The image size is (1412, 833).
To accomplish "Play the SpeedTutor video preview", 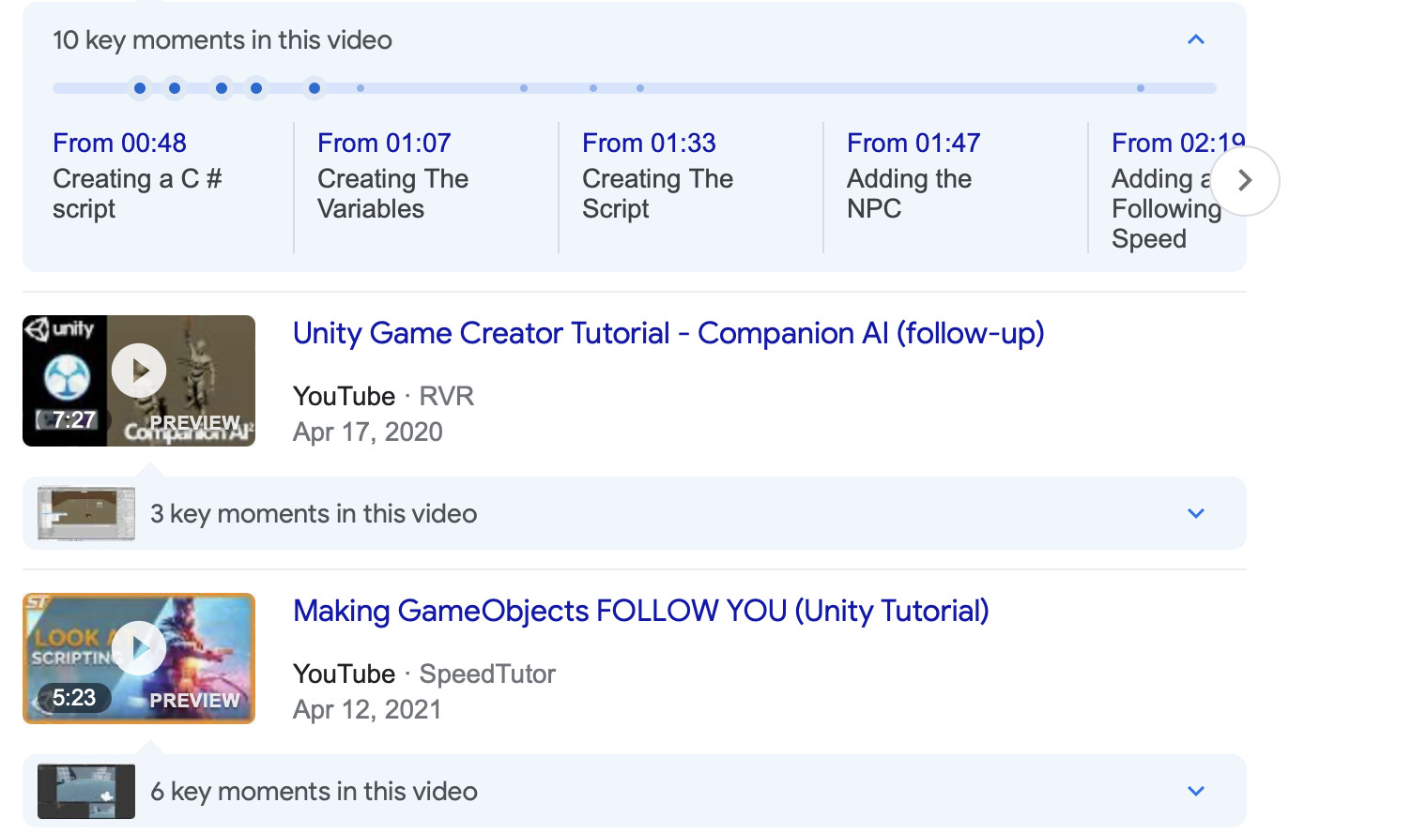I will [x=138, y=647].
